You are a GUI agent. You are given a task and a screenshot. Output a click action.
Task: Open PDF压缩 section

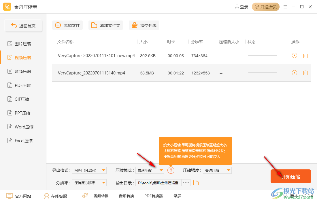(x=19, y=85)
